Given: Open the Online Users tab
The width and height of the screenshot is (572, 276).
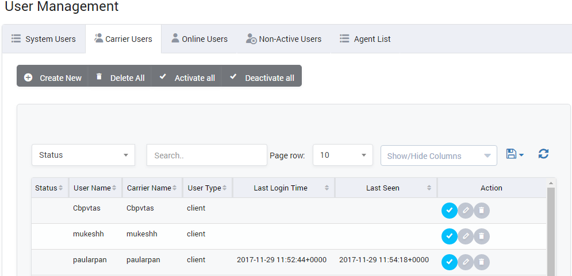Looking at the screenshot, I should (199, 39).
